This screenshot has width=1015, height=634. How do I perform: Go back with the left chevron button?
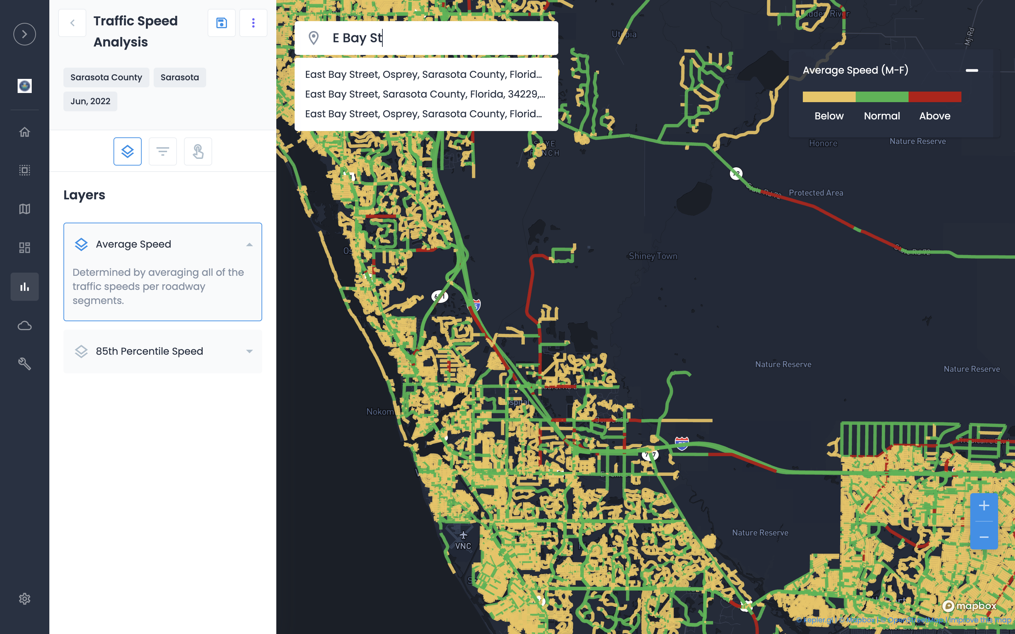point(72,23)
